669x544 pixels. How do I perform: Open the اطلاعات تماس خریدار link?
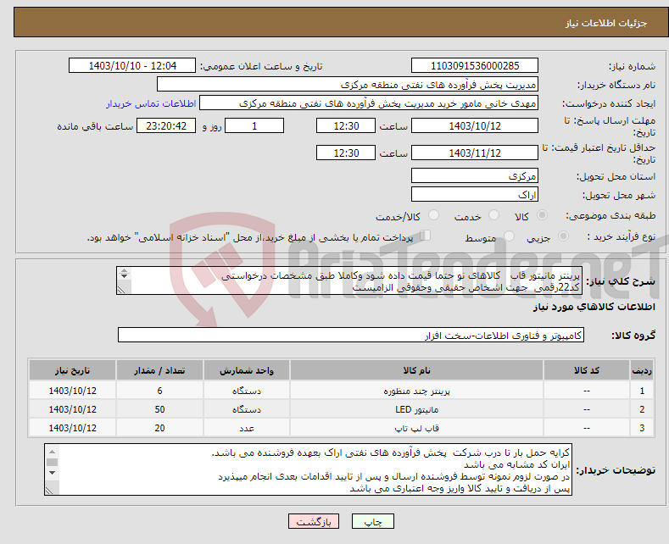(x=151, y=103)
